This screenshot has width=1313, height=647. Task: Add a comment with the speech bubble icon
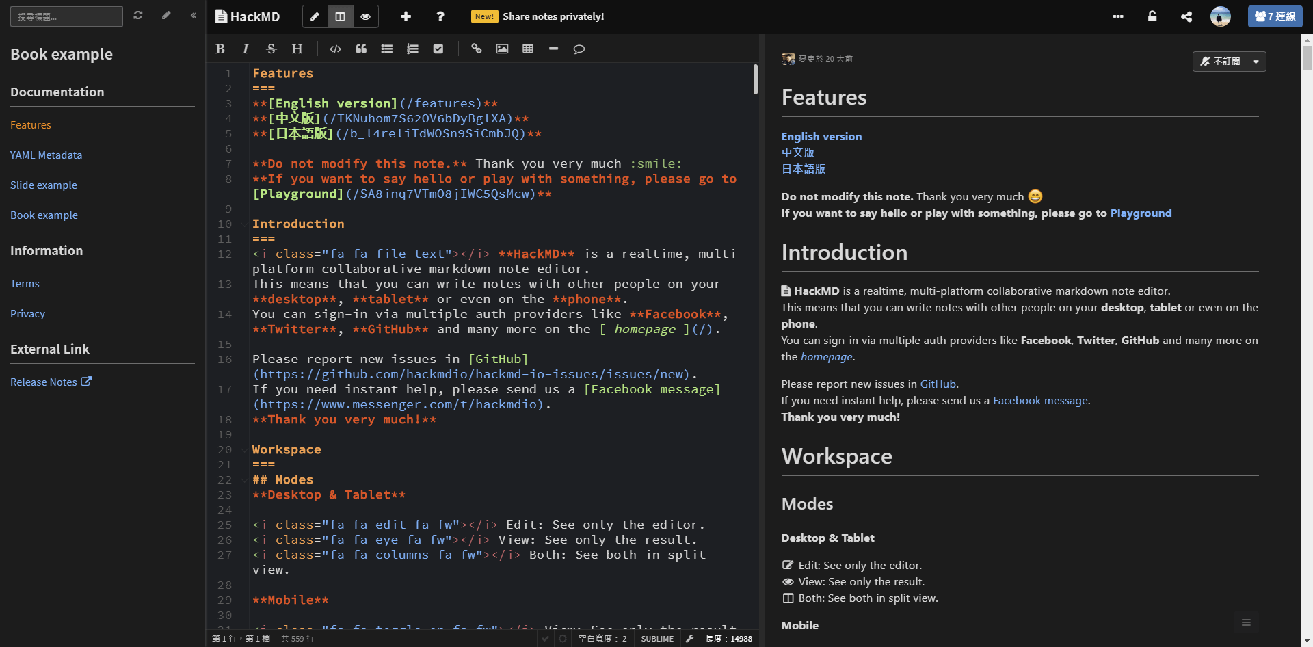[x=579, y=49]
